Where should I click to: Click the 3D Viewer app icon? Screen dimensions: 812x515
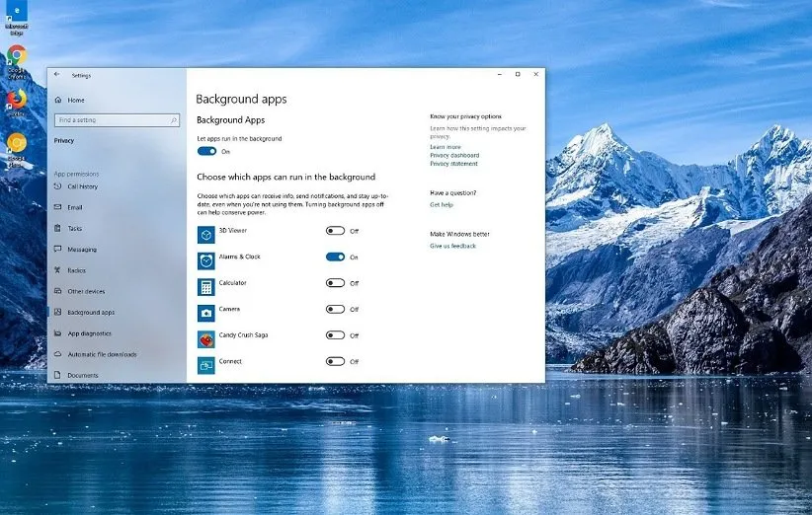pos(205,235)
